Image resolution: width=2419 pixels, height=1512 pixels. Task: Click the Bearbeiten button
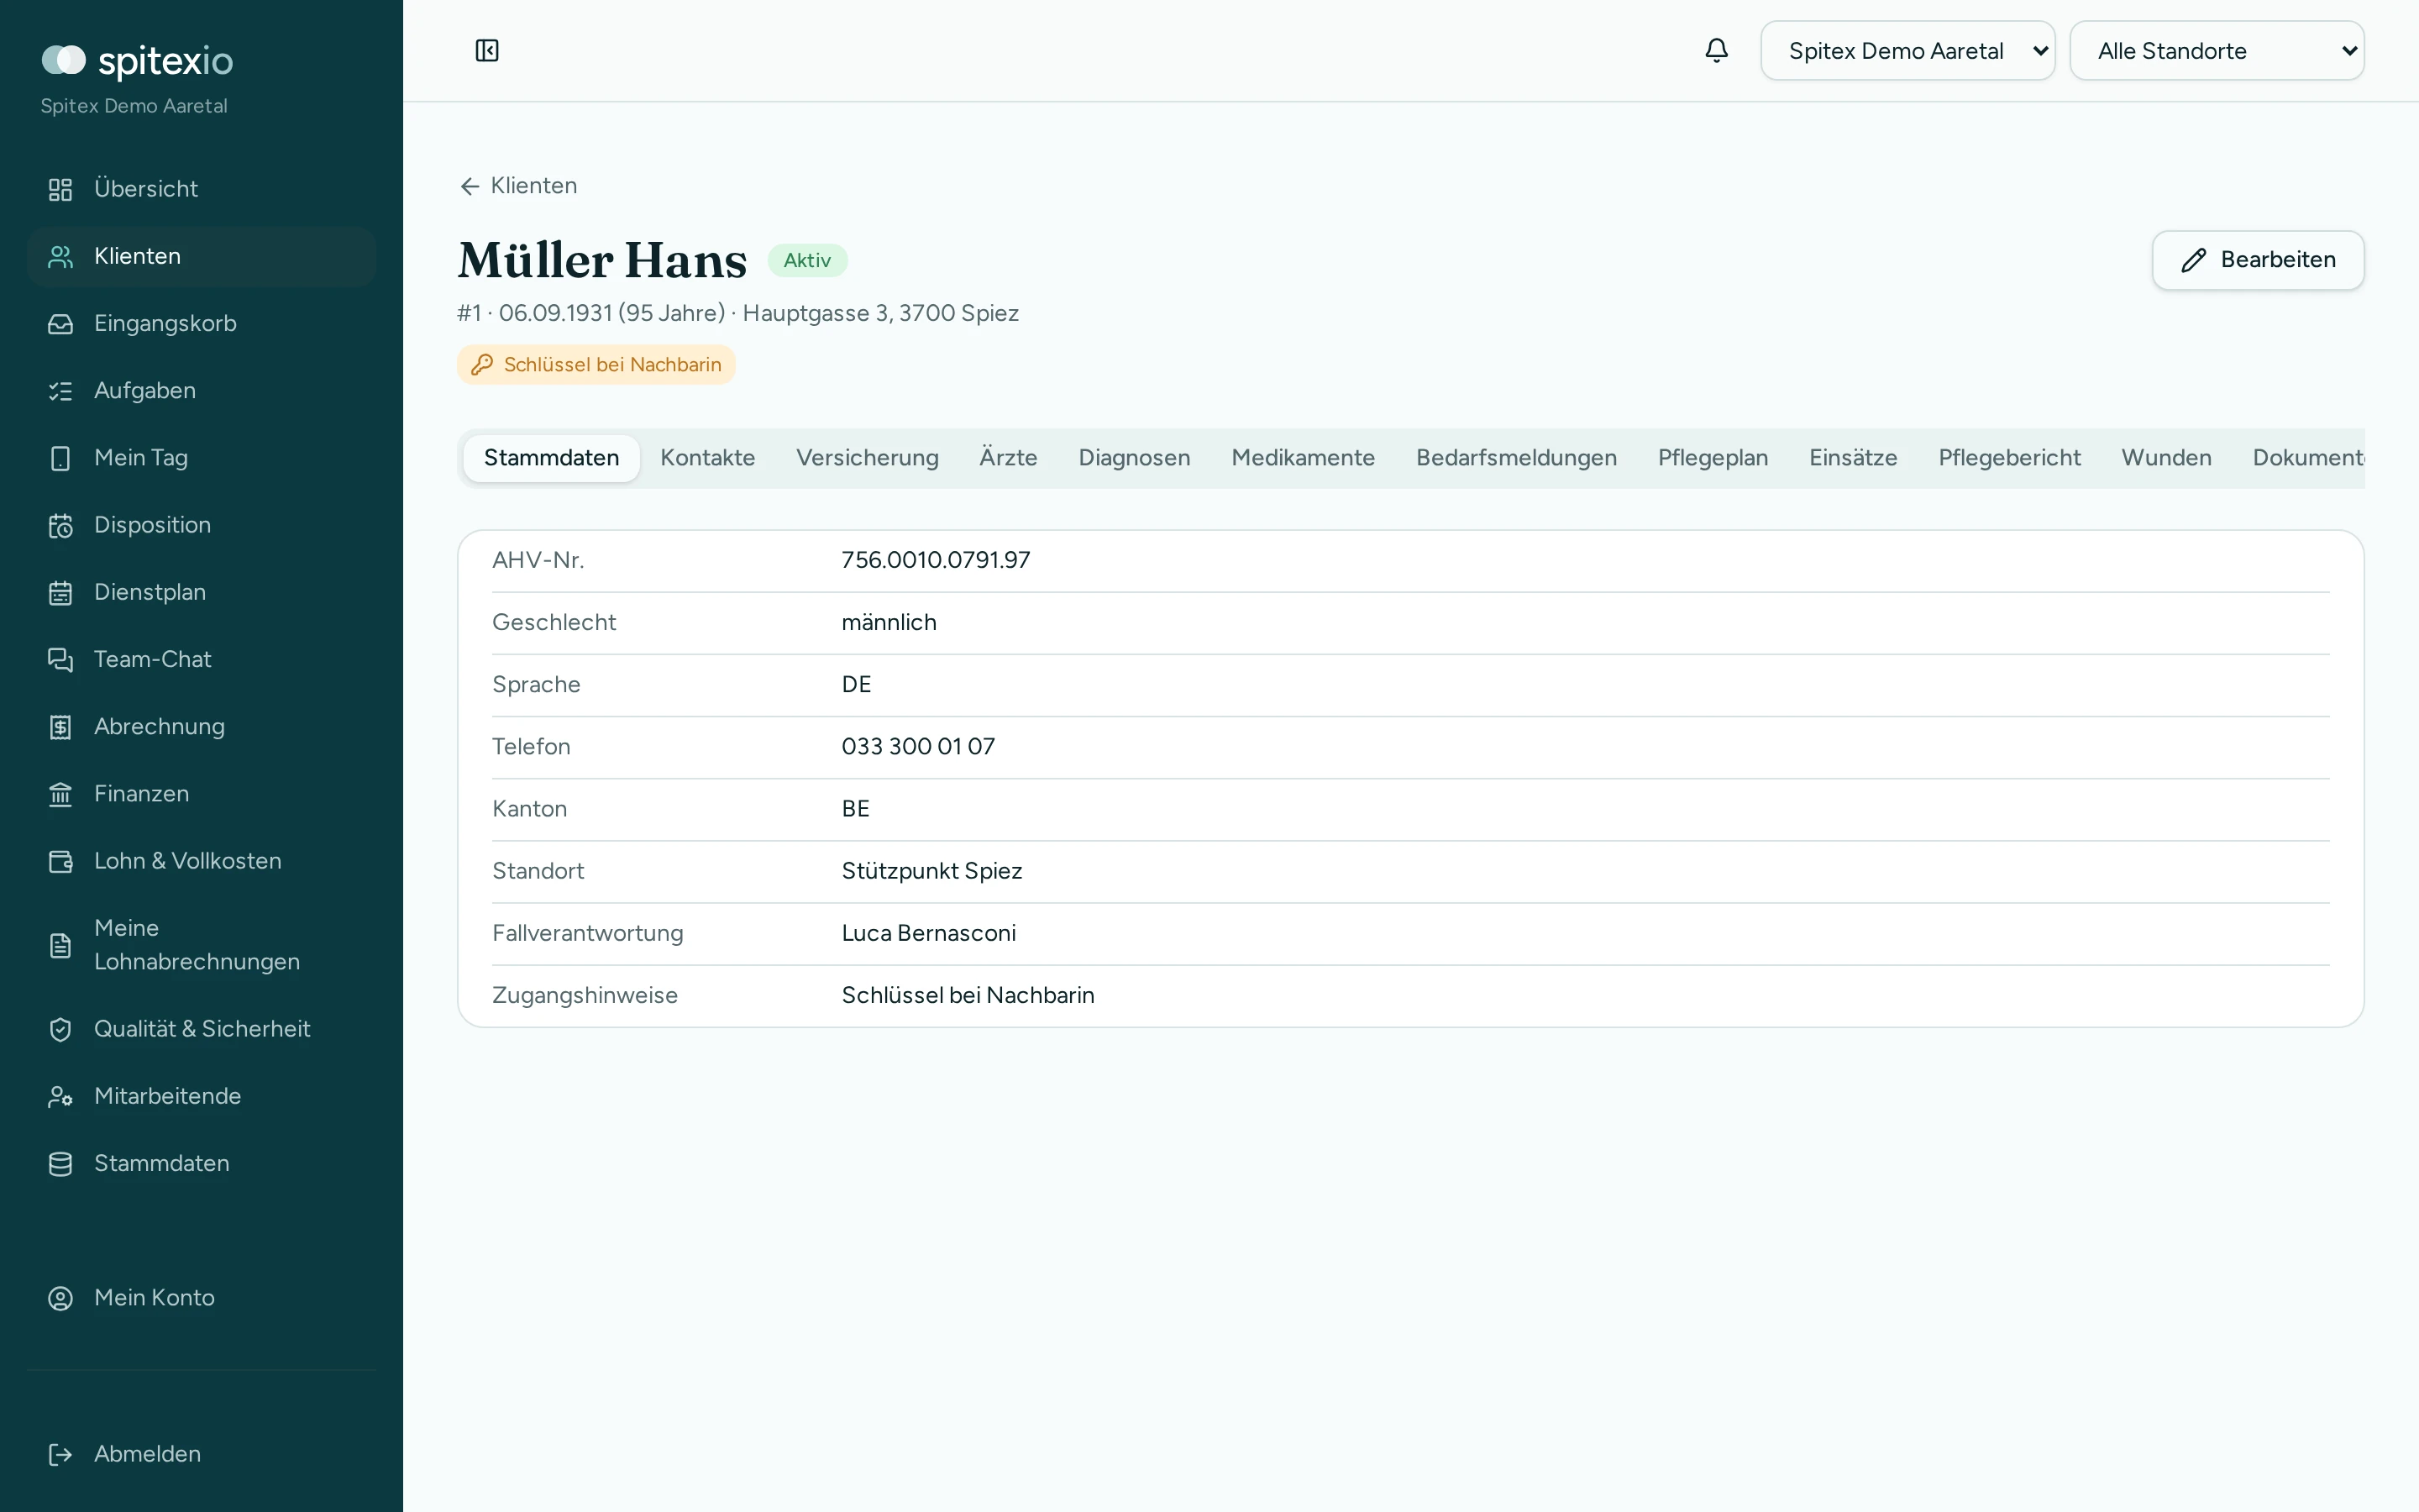[x=2257, y=260]
